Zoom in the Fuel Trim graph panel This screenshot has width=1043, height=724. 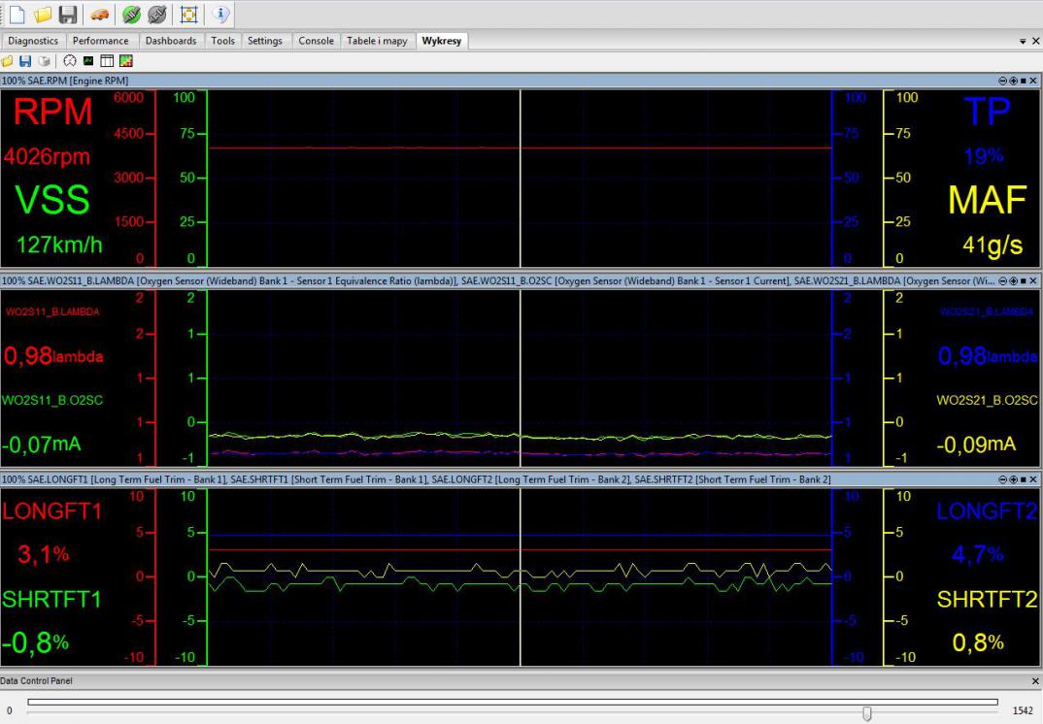pos(1013,479)
